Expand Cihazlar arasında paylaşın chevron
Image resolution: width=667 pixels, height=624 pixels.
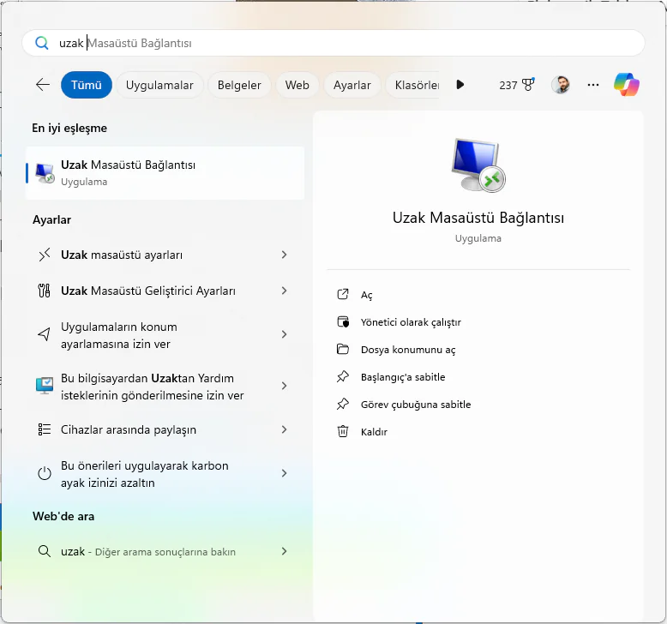tap(284, 429)
